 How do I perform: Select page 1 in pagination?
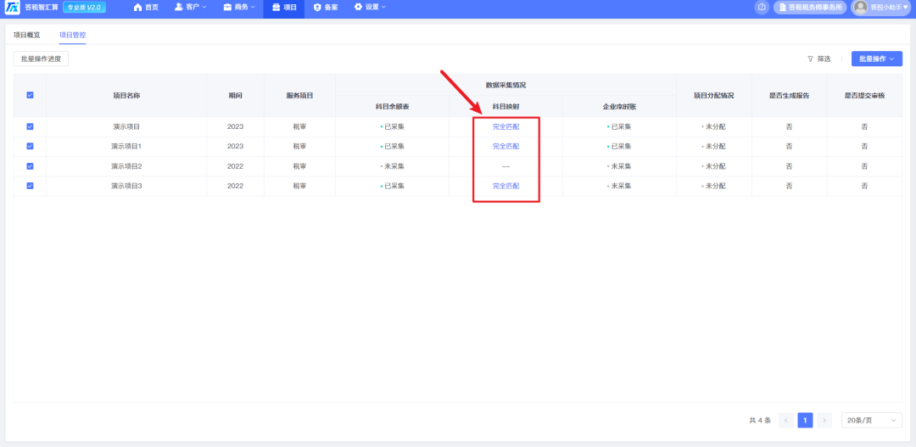click(805, 420)
